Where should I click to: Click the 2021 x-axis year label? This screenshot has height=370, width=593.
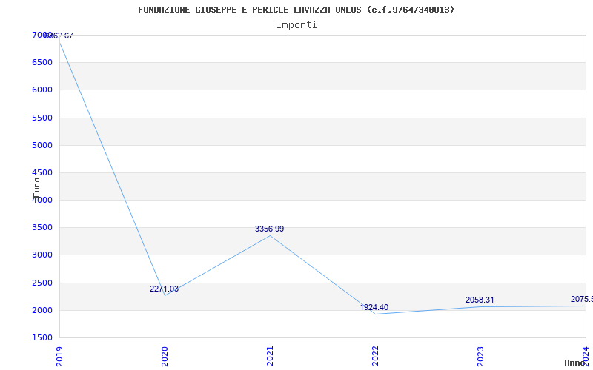(270, 356)
